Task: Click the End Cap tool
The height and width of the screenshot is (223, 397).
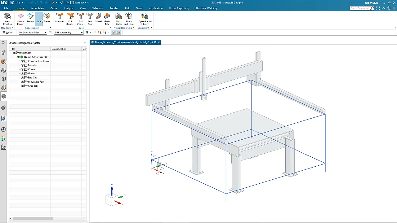Action: tap(90, 18)
